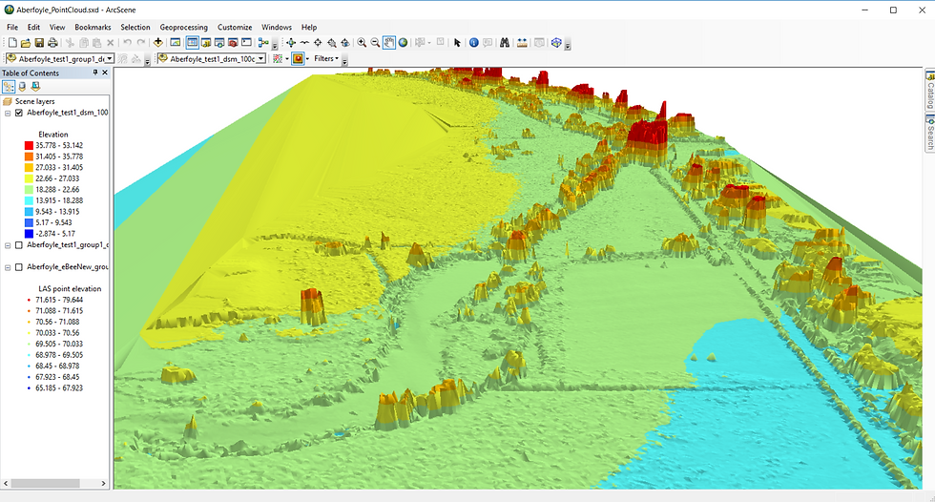Image resolution: width=935 pixels, height=502 pixels.
Task: Select the Pan hand tool
Action: 389,42
